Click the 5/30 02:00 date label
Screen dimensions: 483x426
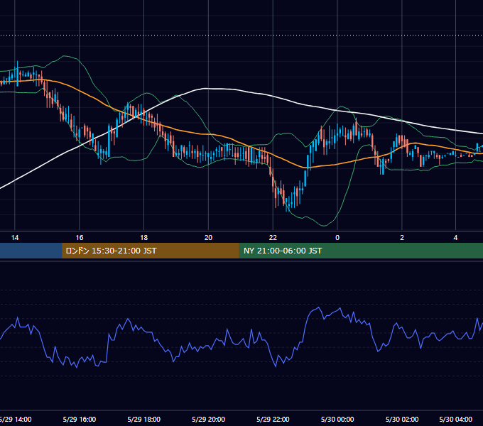(402, 420)
